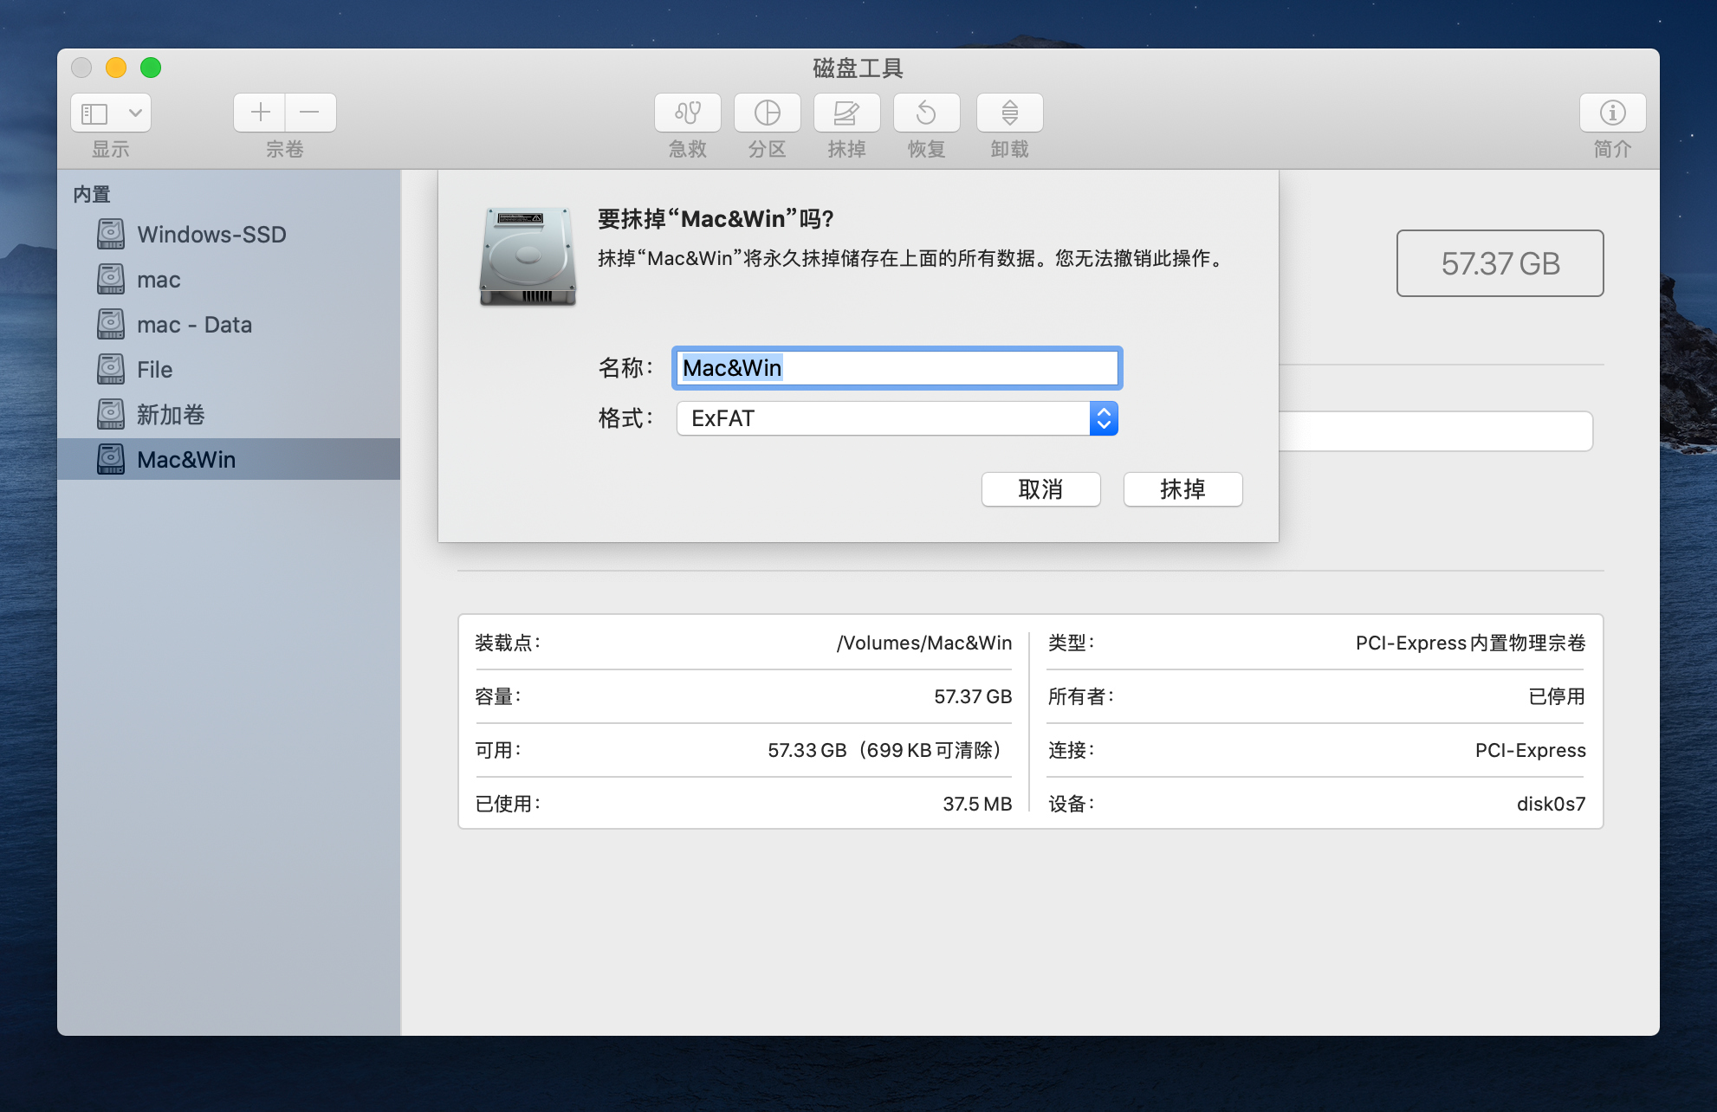Open the 显示 view options dropdown

pos(110,113)
